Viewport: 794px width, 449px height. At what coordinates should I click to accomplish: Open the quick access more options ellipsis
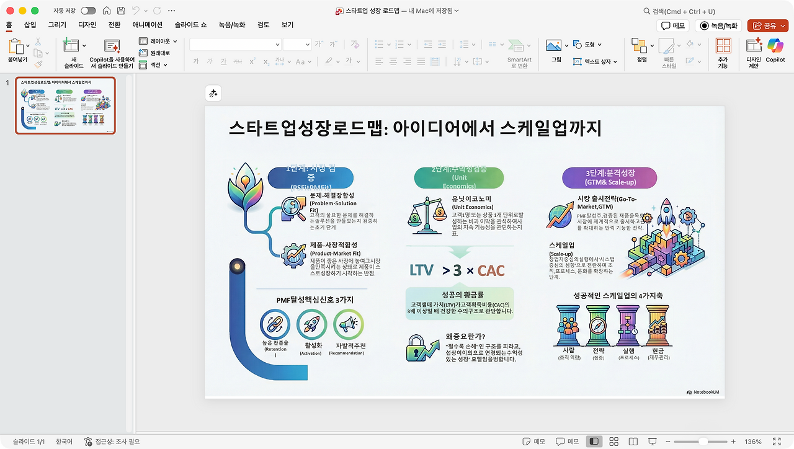click(x=171, y=11)
